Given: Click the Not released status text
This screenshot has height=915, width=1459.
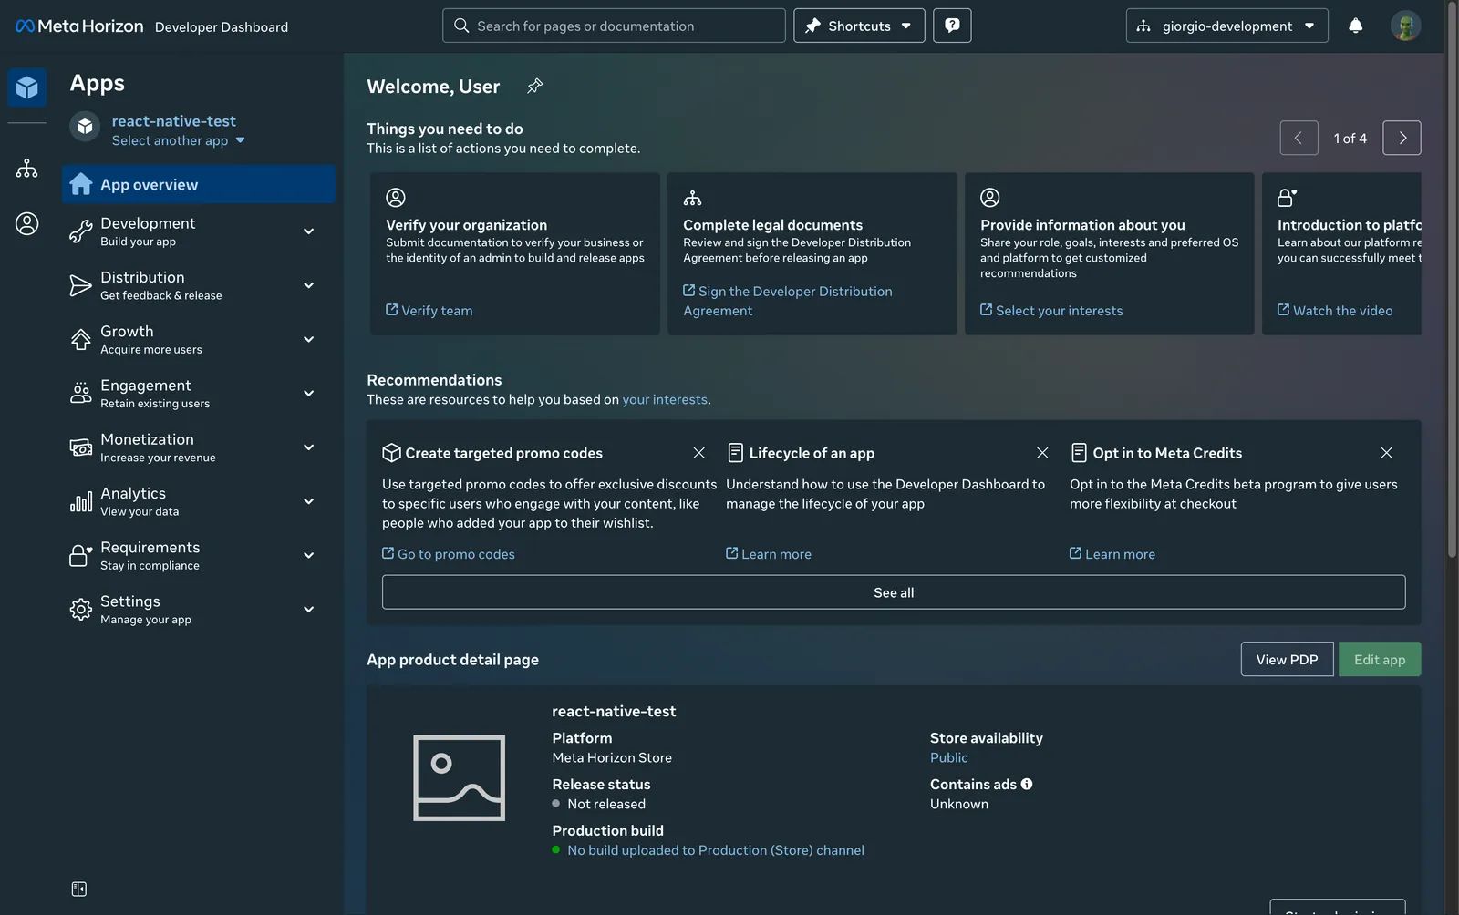Looking at the screenshot, I should (x=606, y=804).
